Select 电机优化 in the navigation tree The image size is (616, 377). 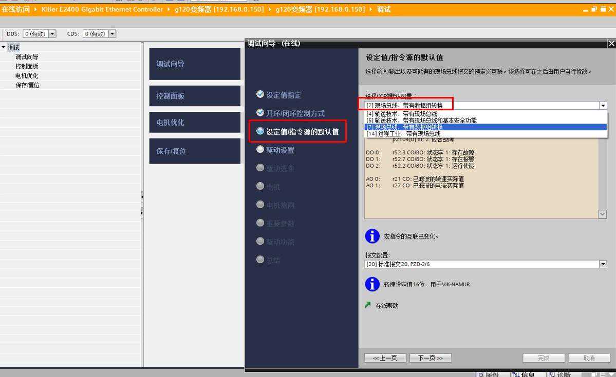(27, 76)
